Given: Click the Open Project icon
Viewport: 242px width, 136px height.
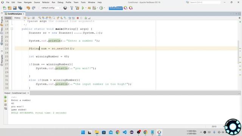Looking at the screenshot, I should 15,8.
